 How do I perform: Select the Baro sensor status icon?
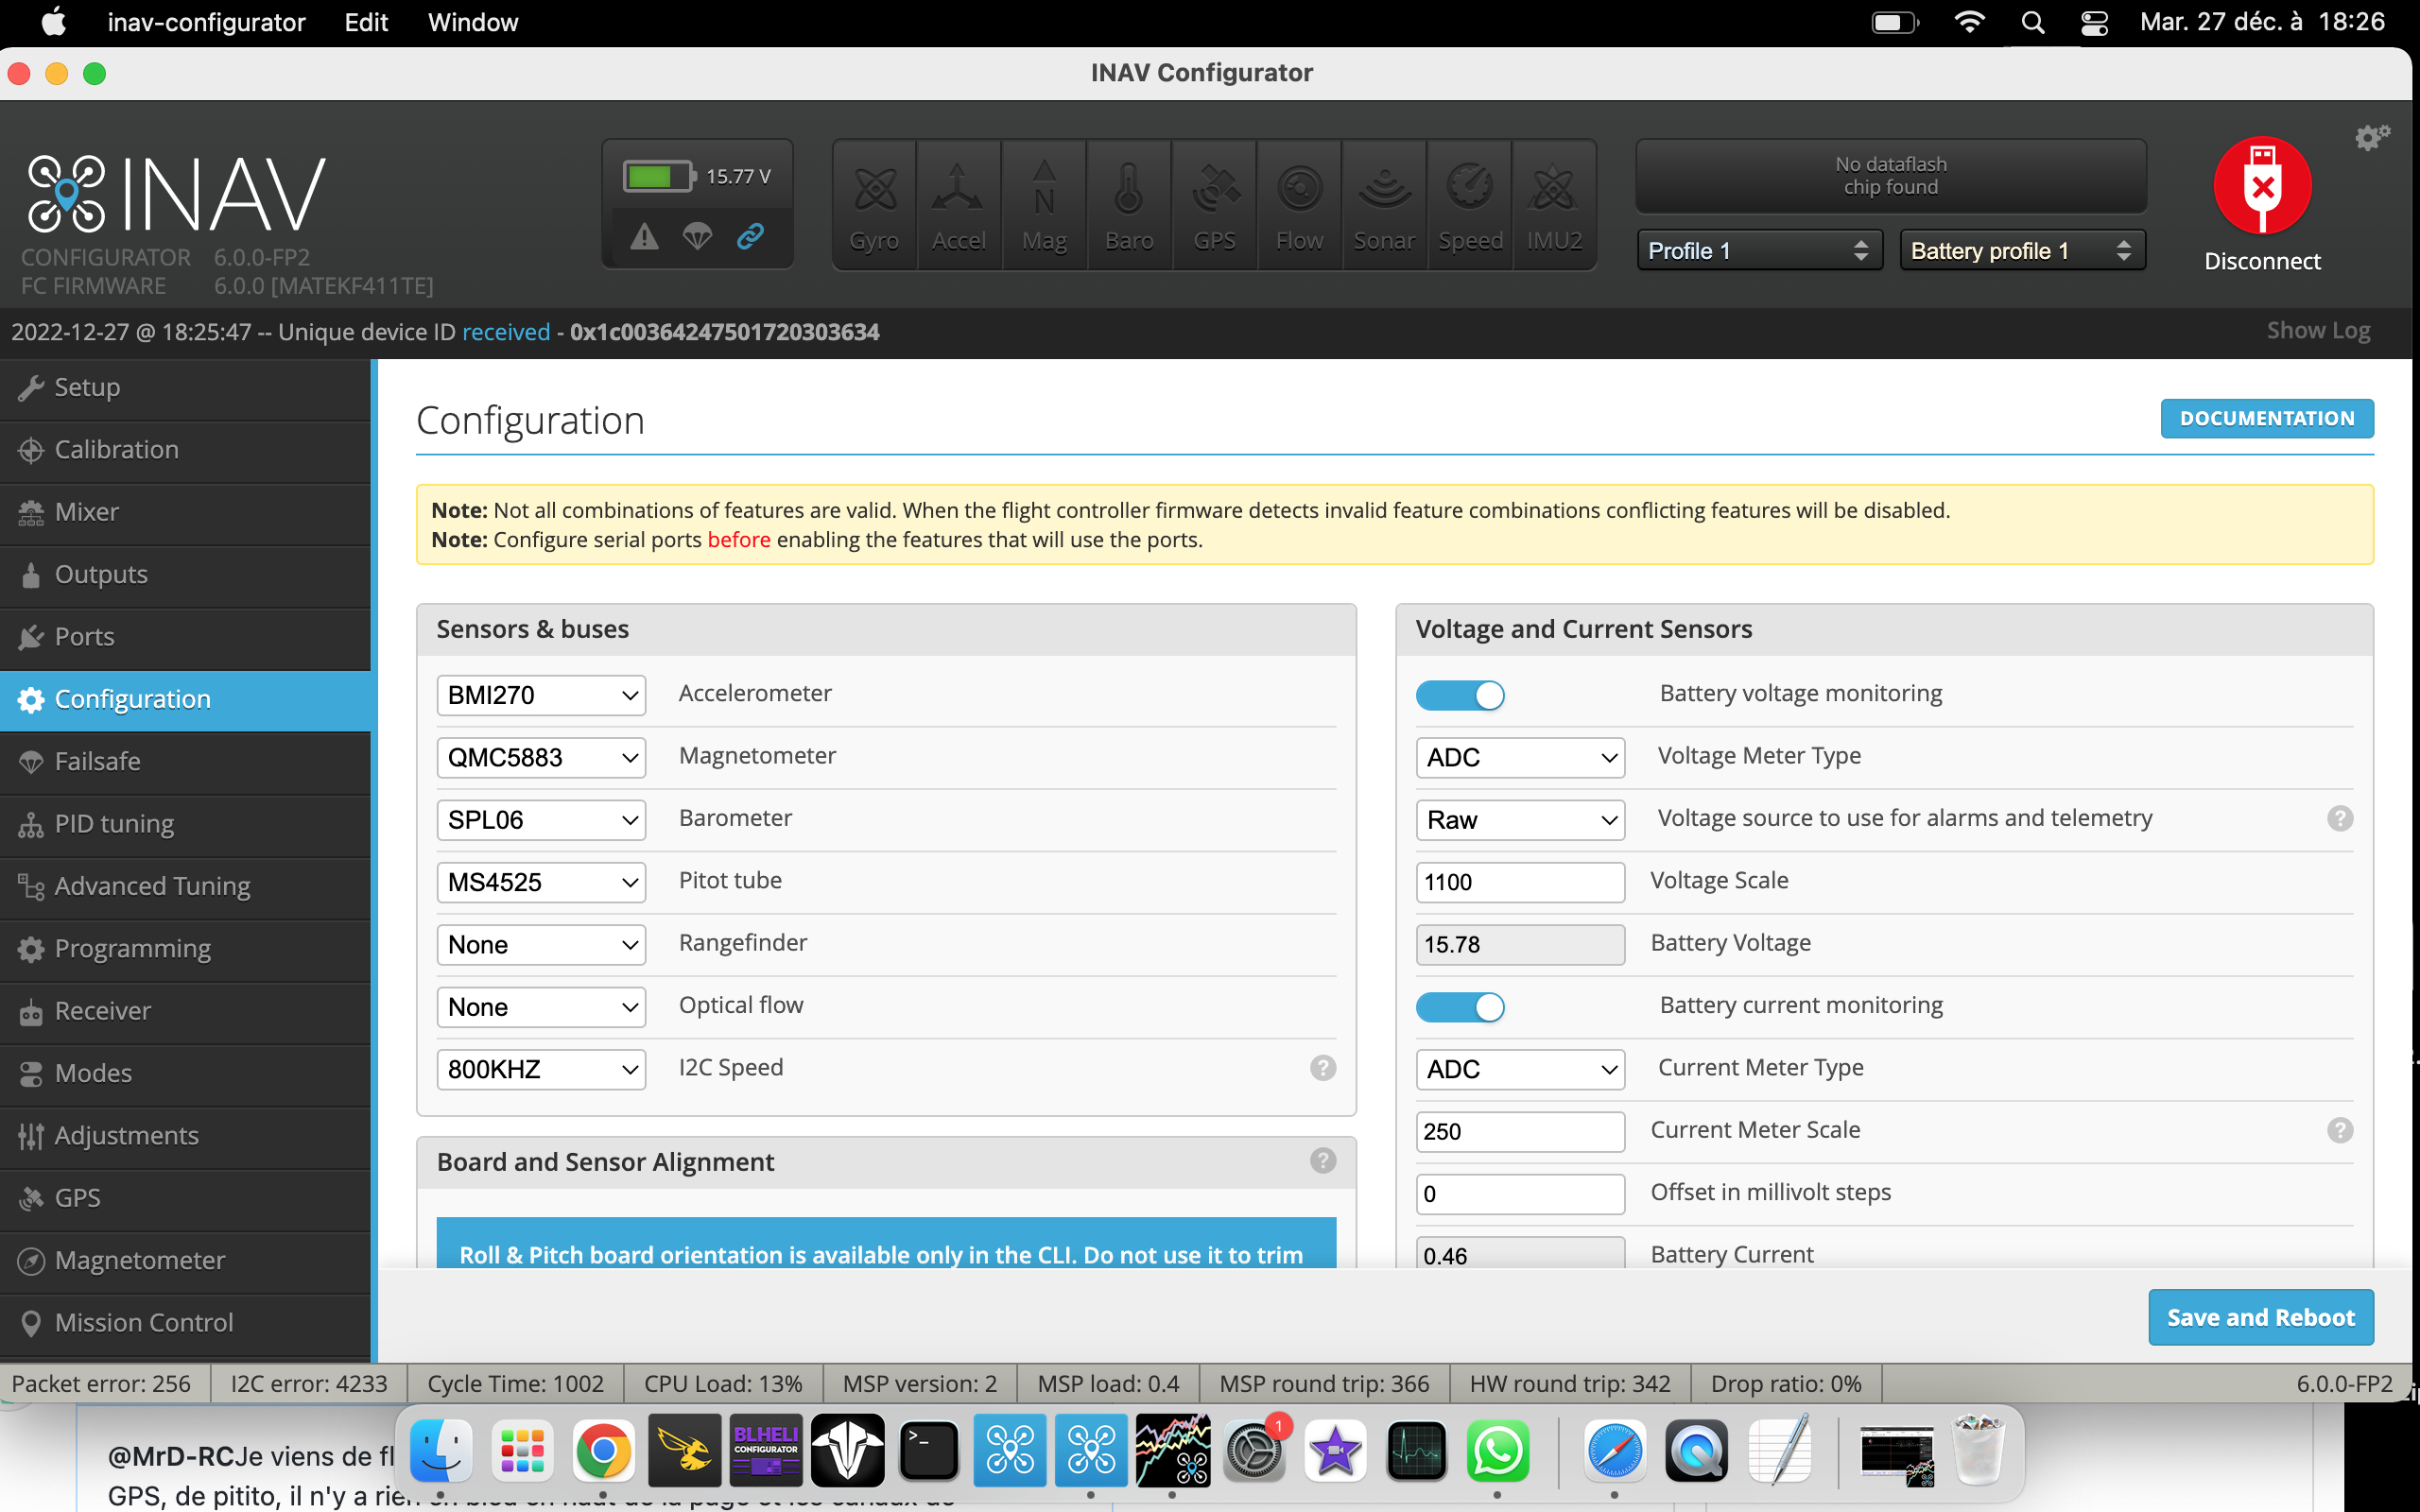point(1128,202)
